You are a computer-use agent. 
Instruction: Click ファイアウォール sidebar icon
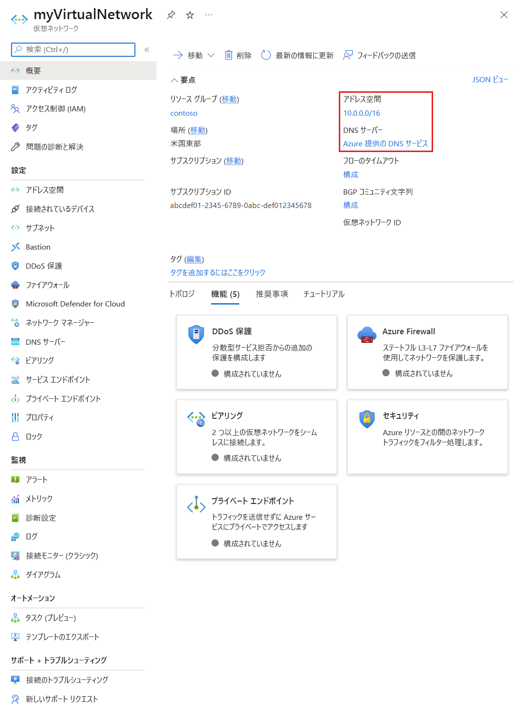(15, 285)
